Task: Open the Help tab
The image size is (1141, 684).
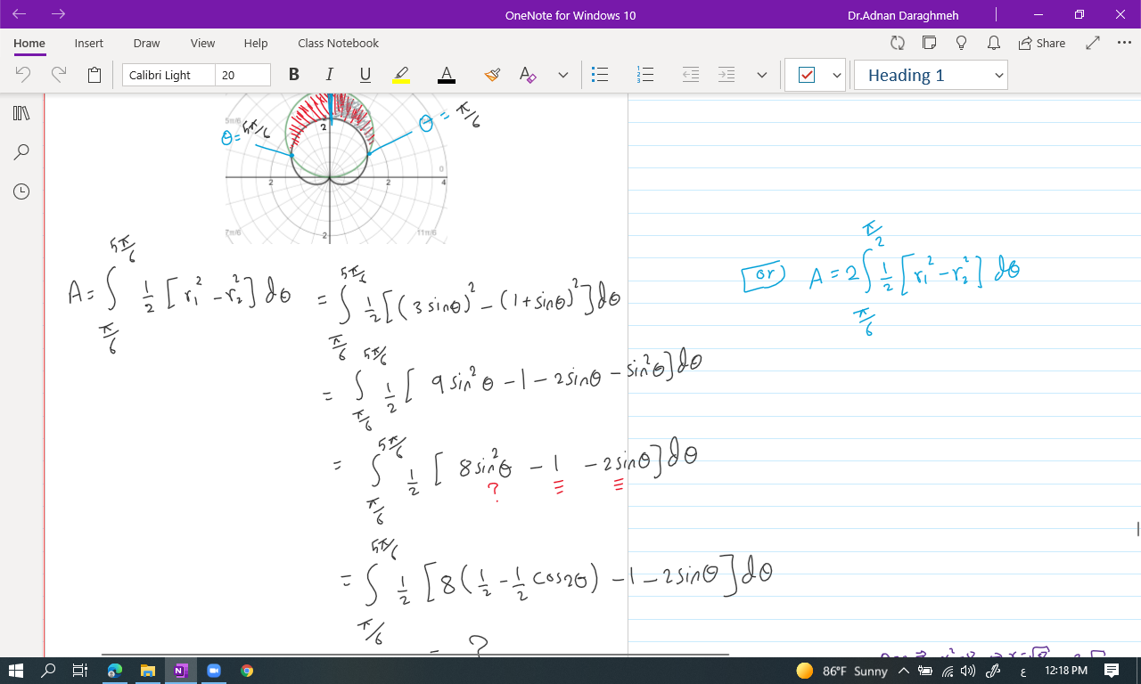Action: [x=256, y=43]
